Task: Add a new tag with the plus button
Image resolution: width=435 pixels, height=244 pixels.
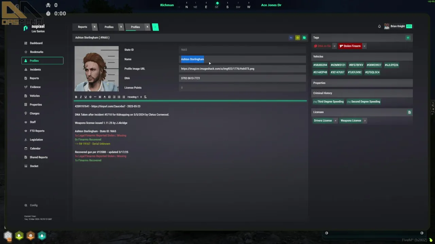Action: pos(408,38)
